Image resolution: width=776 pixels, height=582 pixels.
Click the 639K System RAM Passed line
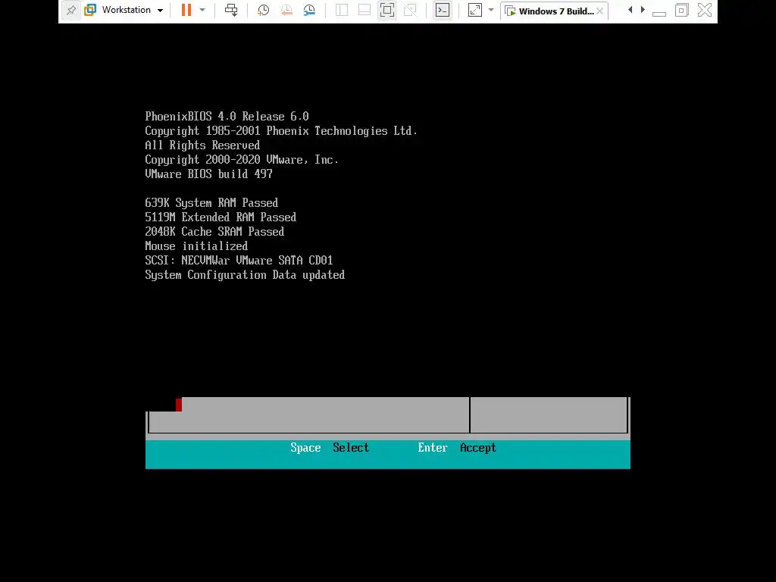point(211,202)
